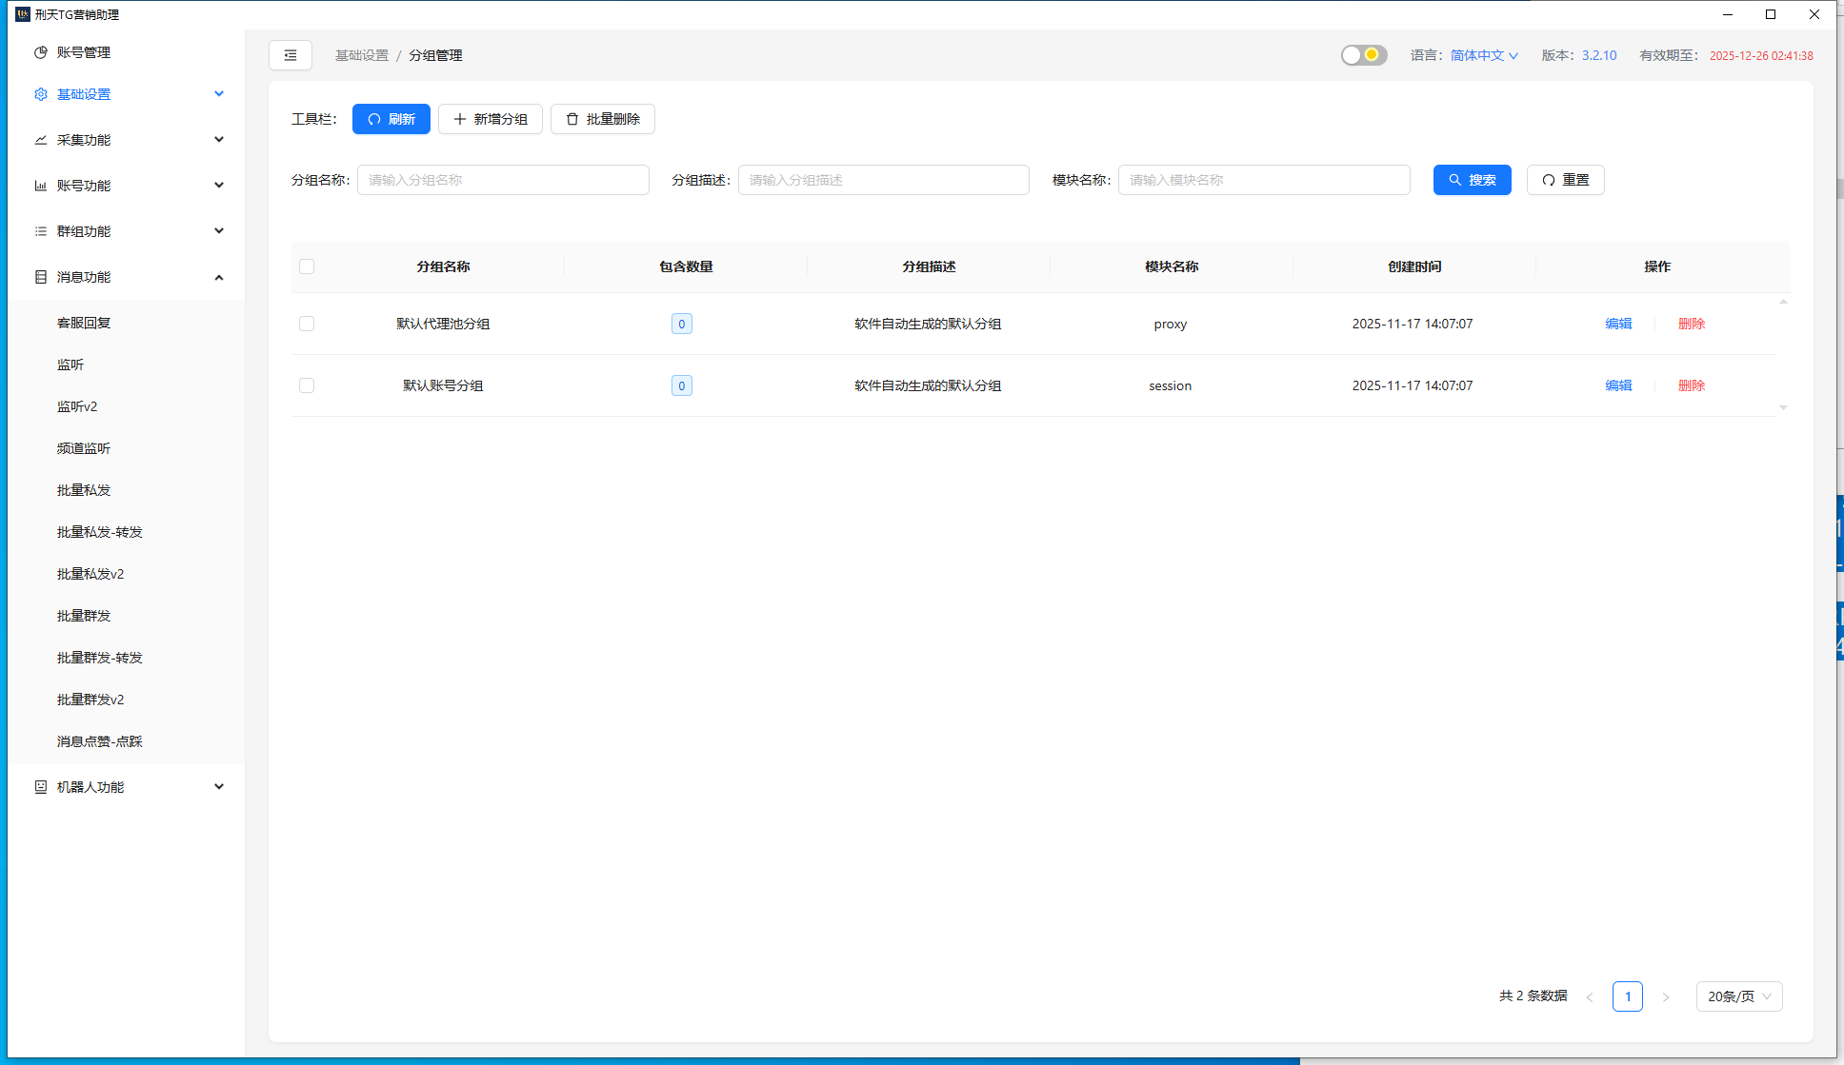
Task: Select the 消息功能 sidebar icon
Action: (40, 276)
